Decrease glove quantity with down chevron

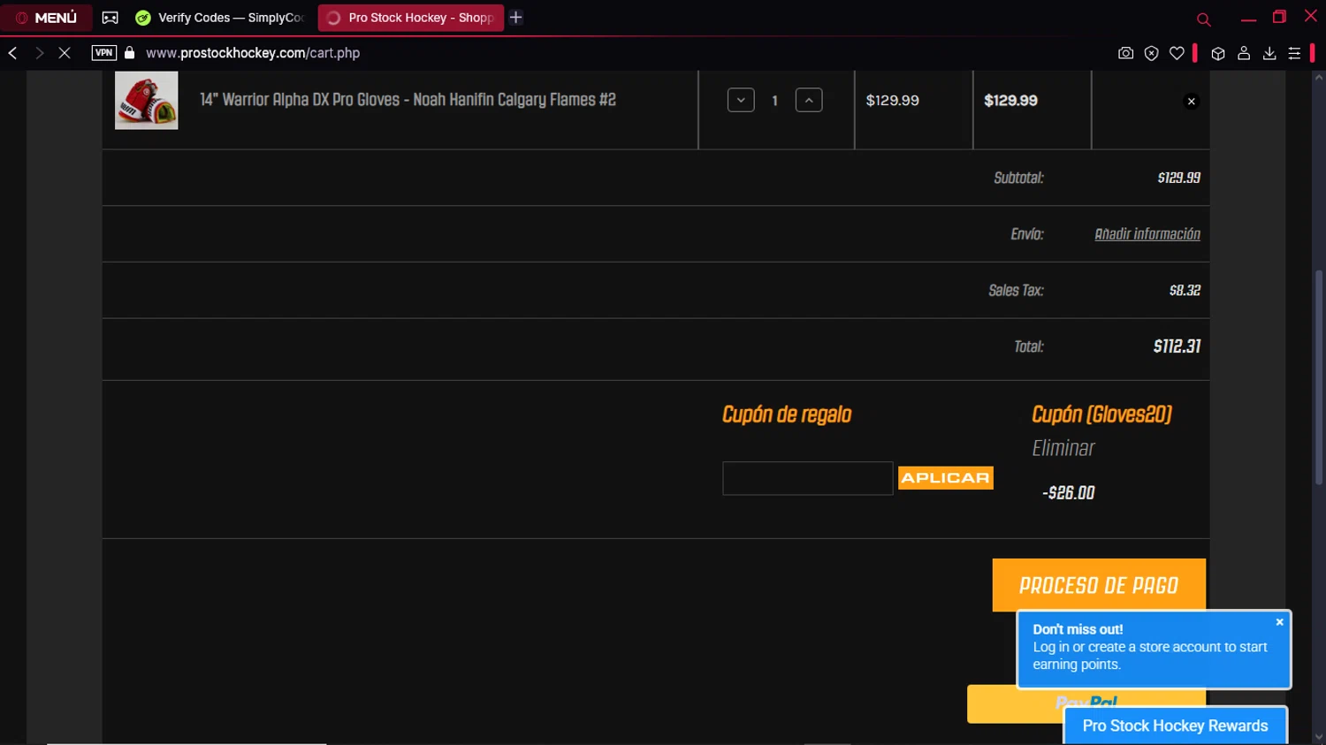pyautogui.click(x=741, y=100)
